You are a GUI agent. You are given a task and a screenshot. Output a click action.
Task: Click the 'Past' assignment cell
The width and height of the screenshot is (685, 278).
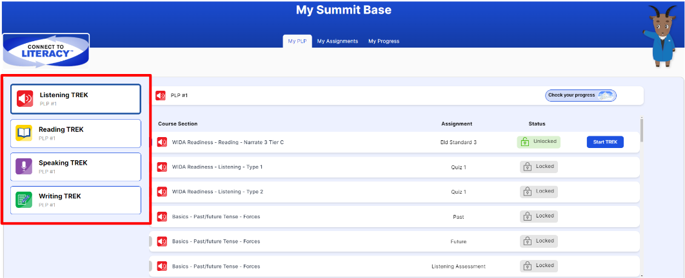pos(458,217)
